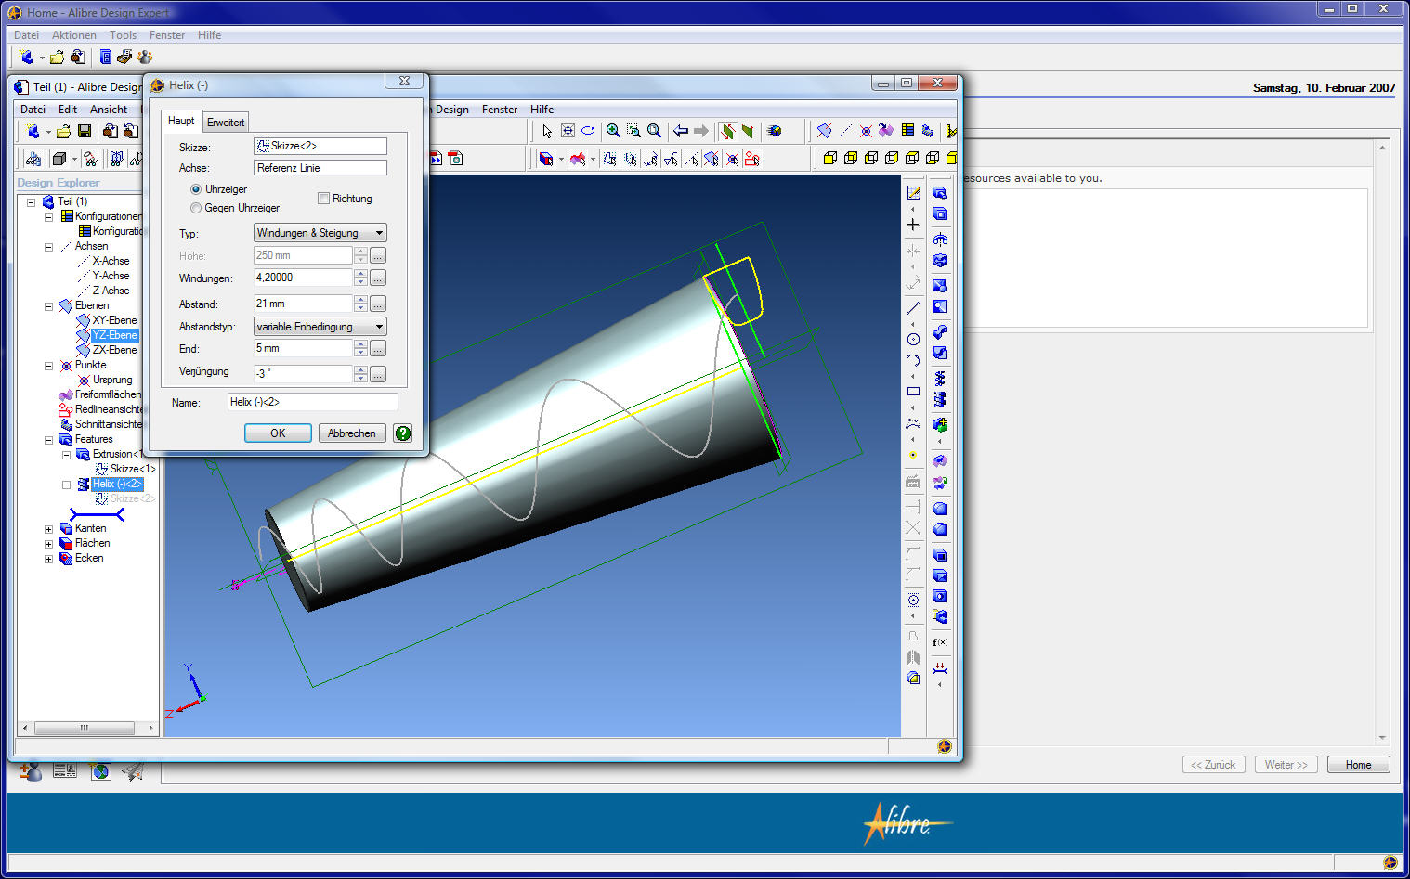Click the insert plane toolbar icon
The image size is (1410, 879).
(824, 131)
